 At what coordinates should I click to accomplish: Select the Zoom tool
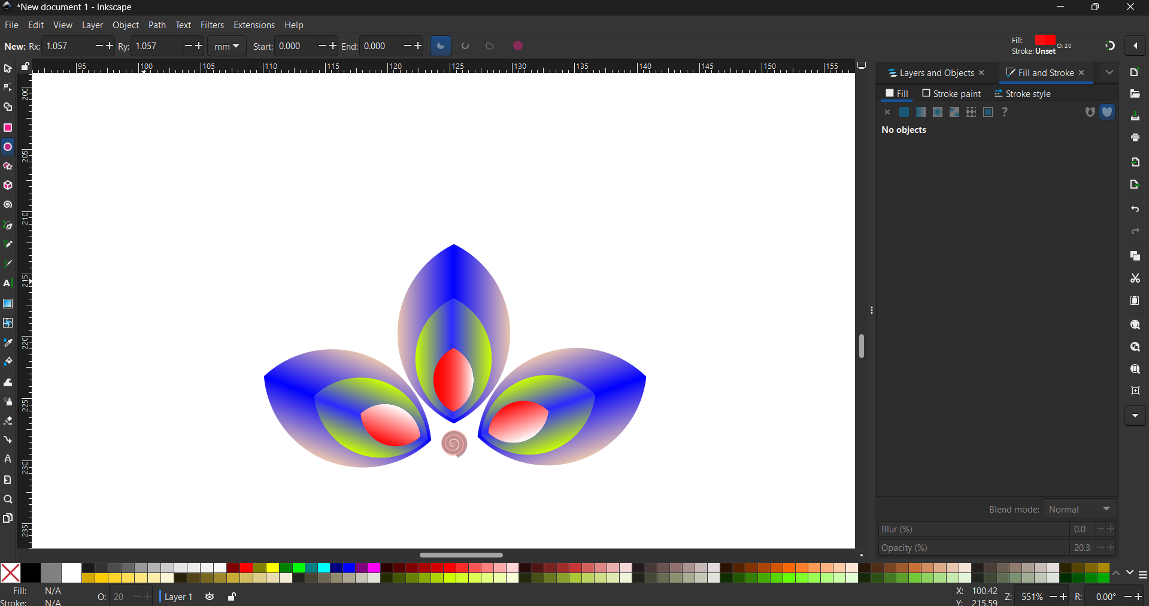pyautogui.click(x=8, y=499)
